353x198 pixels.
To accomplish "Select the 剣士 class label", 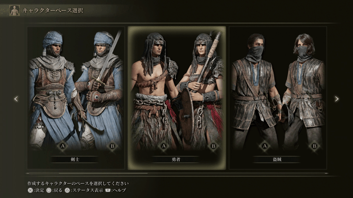I will coord(75,159).
